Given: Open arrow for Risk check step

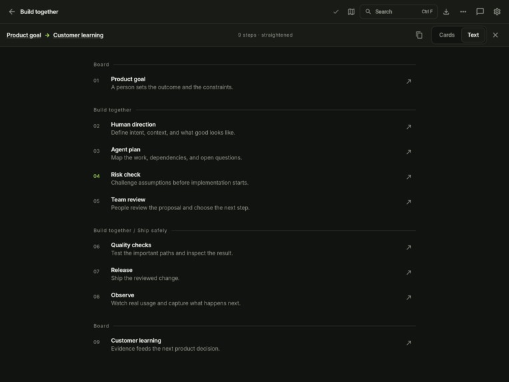Looking at the screenshot, I should coord(408,177).
